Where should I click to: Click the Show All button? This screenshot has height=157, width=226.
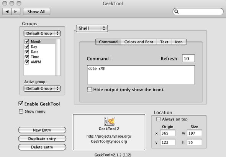pos(36,12)
